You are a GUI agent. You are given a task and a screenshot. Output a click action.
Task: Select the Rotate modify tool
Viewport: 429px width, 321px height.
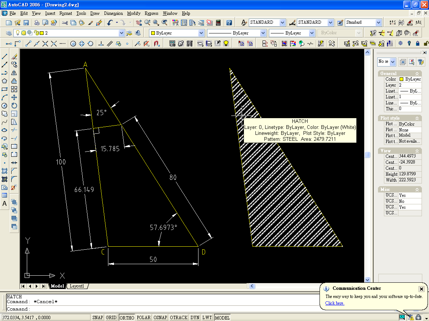[14, 106]
